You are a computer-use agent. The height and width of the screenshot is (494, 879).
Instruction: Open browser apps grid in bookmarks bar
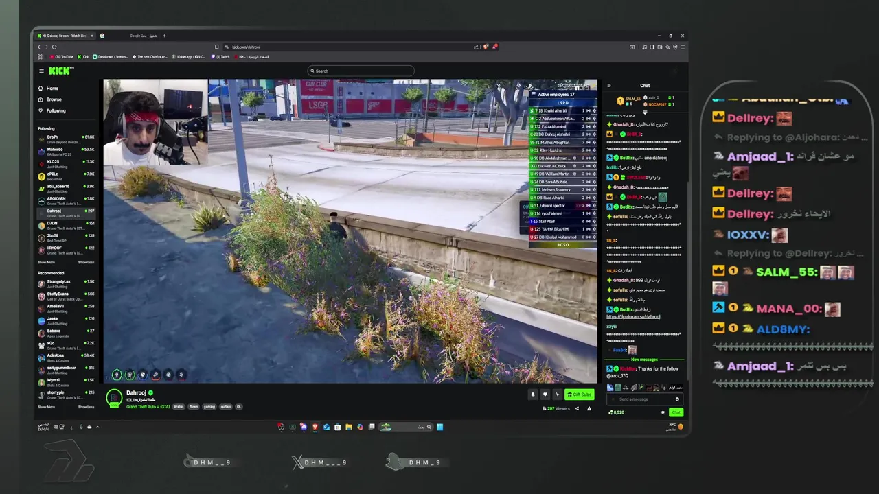[x=40, y=57]
